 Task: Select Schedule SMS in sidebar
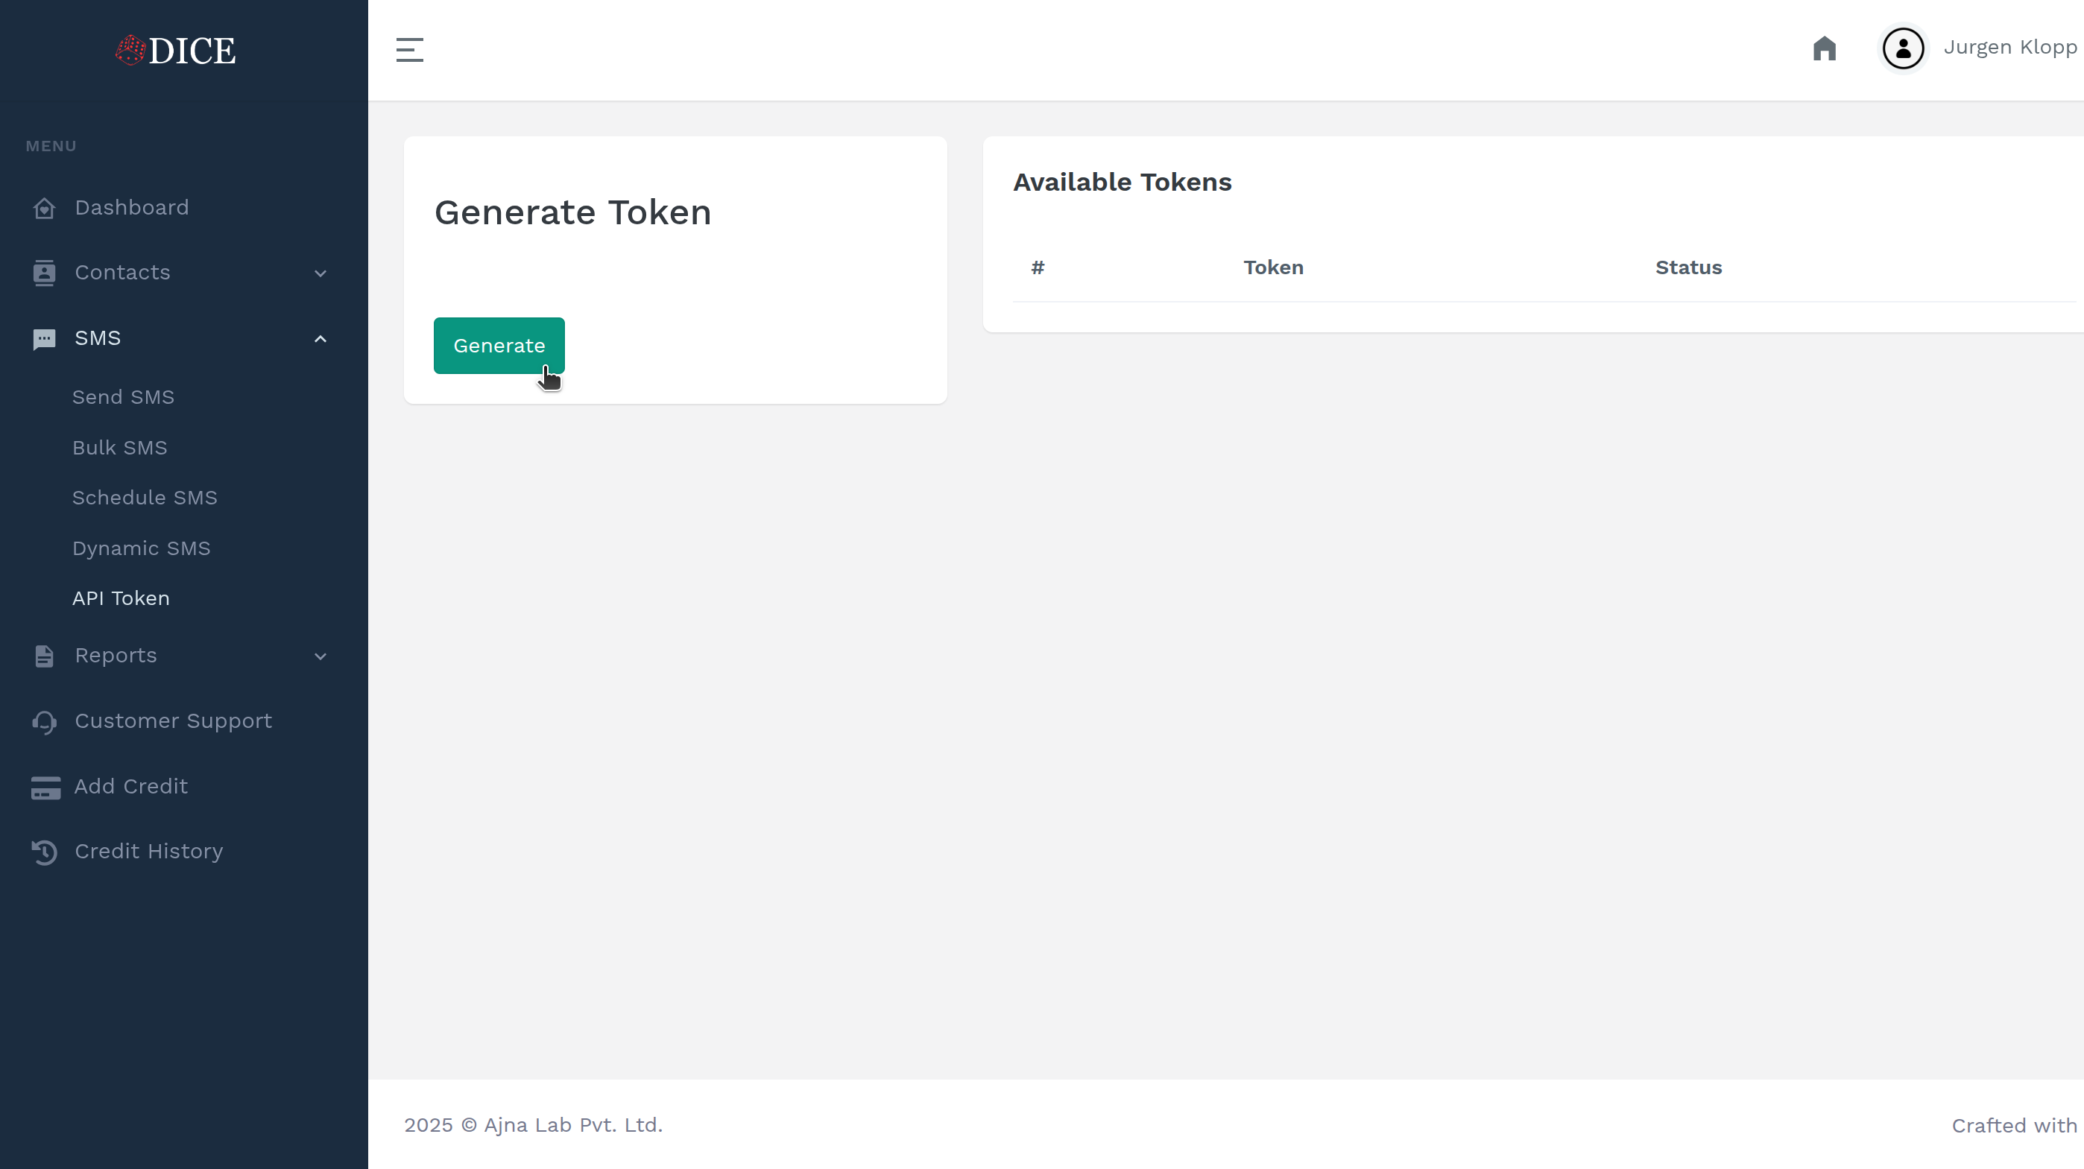click(x=144, y=497)
